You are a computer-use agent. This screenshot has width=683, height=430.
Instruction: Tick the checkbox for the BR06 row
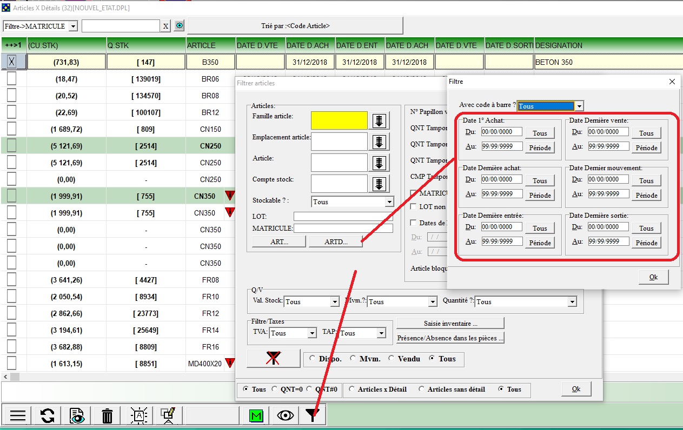(11, 79)
